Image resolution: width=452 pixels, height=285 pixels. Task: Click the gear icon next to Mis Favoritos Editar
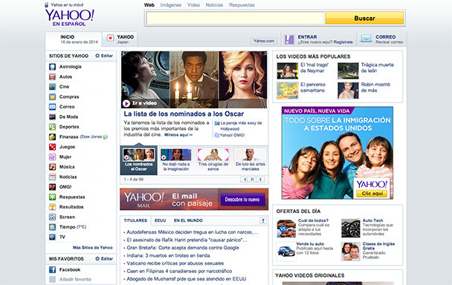pyautogui.click(x=97, y=258)
